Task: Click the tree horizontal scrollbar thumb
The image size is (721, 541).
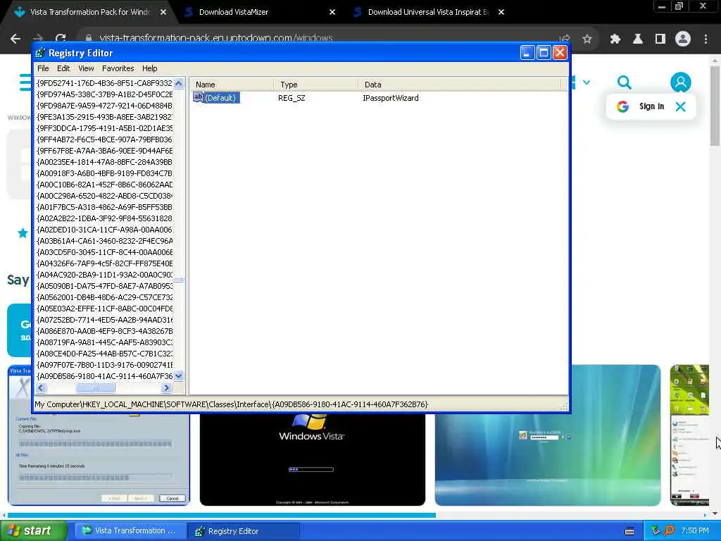Action: coord(96,388)
